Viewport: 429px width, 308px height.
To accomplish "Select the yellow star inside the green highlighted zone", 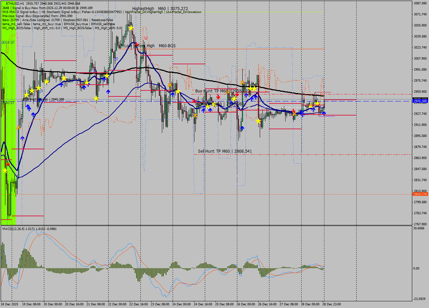I will [x=4, y=170].
